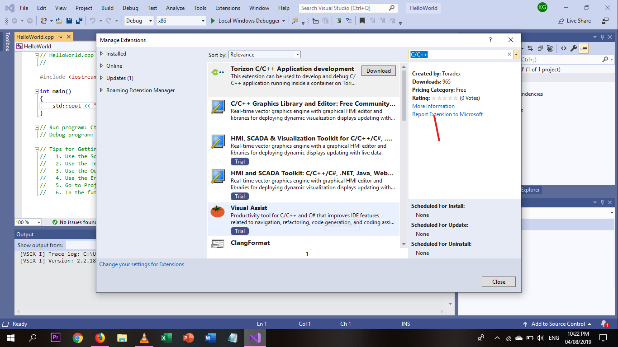The image size is (618, 347).
Task: Open the notifications bell in status bar
Action: coord(604,324)
